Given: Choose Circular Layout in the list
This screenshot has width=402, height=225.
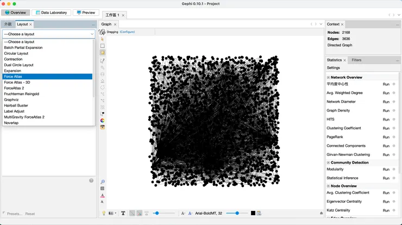Looking at the screenshot, I should (x=47, y=53).
